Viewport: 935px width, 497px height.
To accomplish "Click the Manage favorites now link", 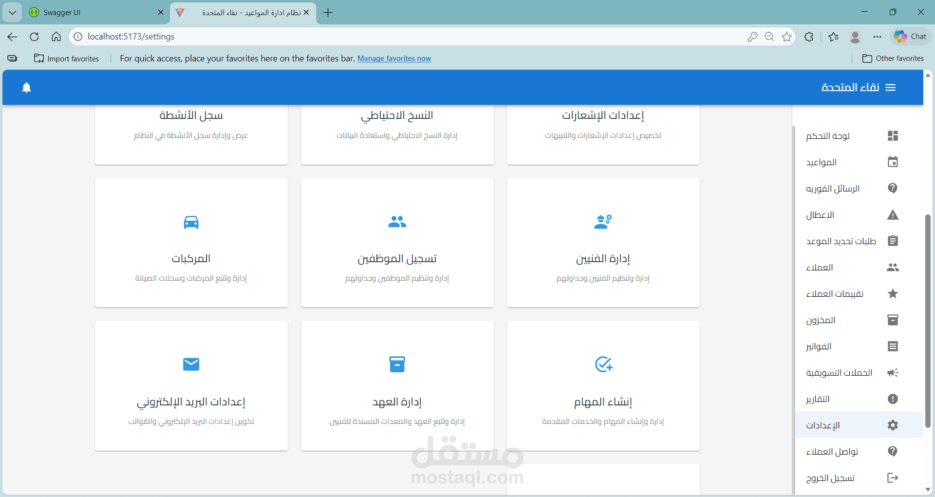I will click(394, 58).
